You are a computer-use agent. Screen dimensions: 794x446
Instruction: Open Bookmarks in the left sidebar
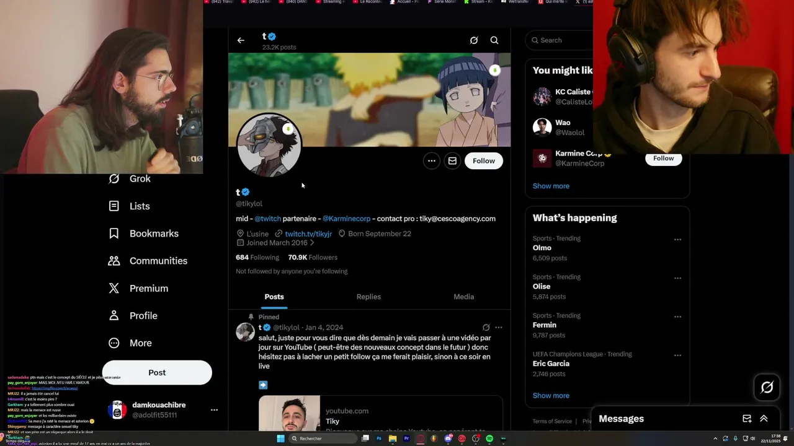(143, 234)
